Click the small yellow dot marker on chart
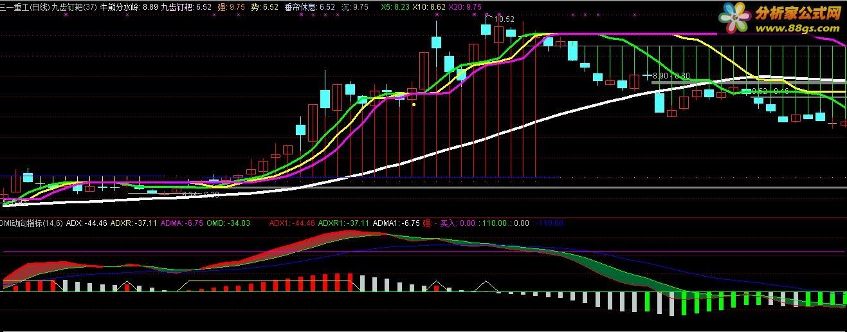The image size is (847, 332). 414,104
